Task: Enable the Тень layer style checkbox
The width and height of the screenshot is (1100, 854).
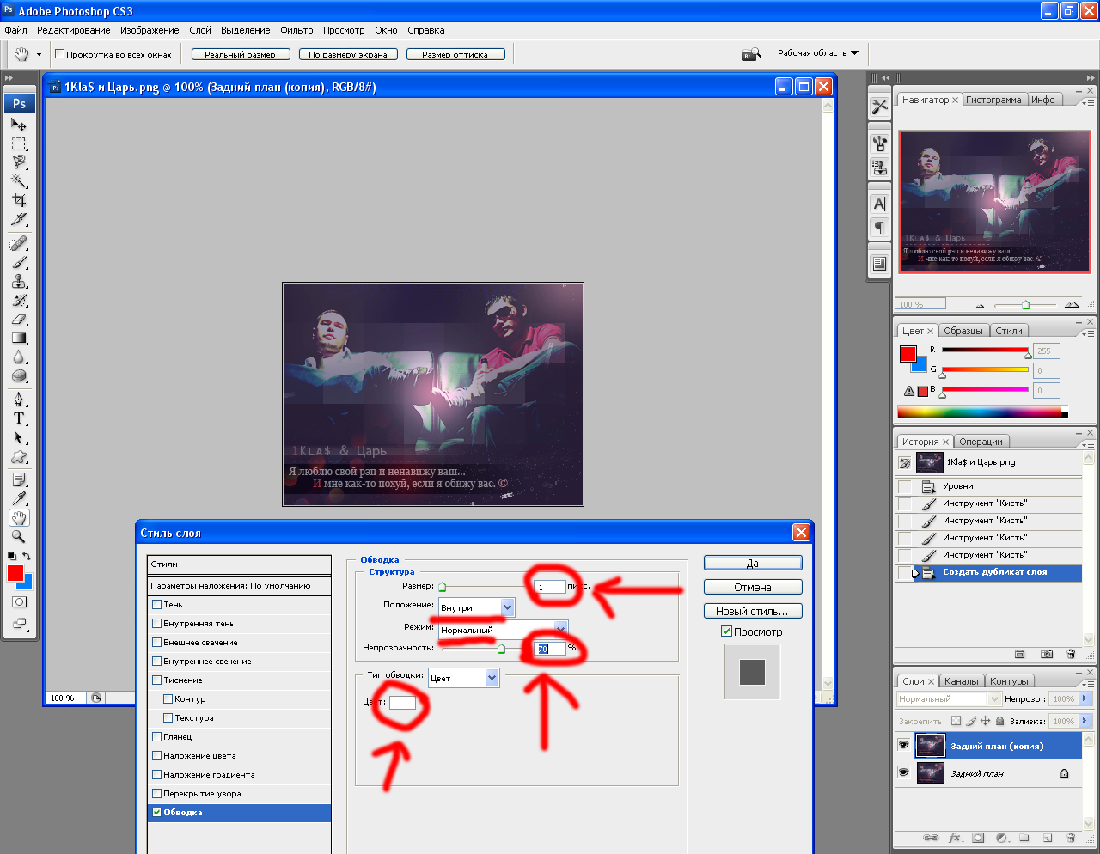Action: [x=157, y=605]
